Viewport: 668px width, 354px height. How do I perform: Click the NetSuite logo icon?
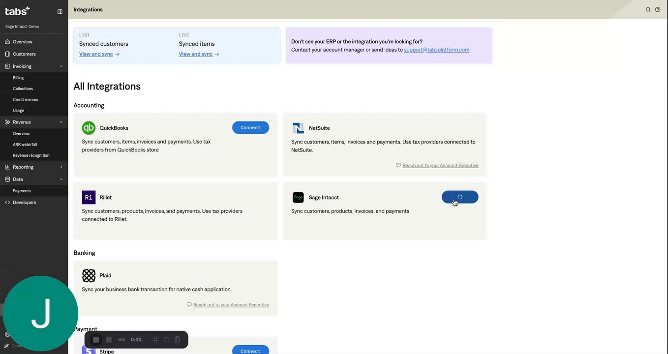click(298, 128)
